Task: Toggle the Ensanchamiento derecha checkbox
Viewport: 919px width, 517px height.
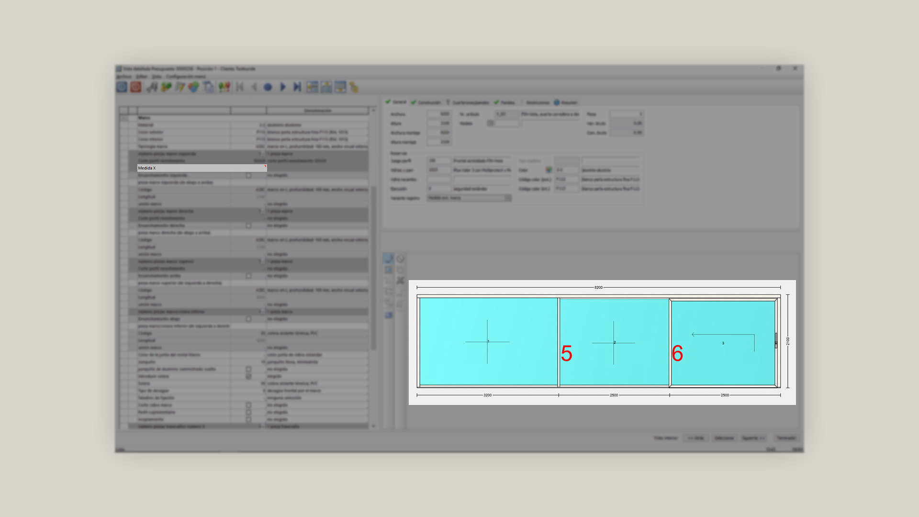Action: 248,225
